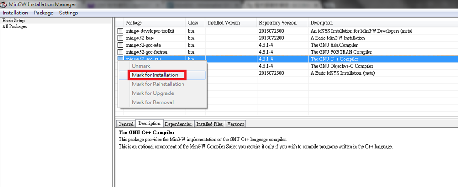Click 'The GNU Objective-C Compiler' description

tap(342, 66)
